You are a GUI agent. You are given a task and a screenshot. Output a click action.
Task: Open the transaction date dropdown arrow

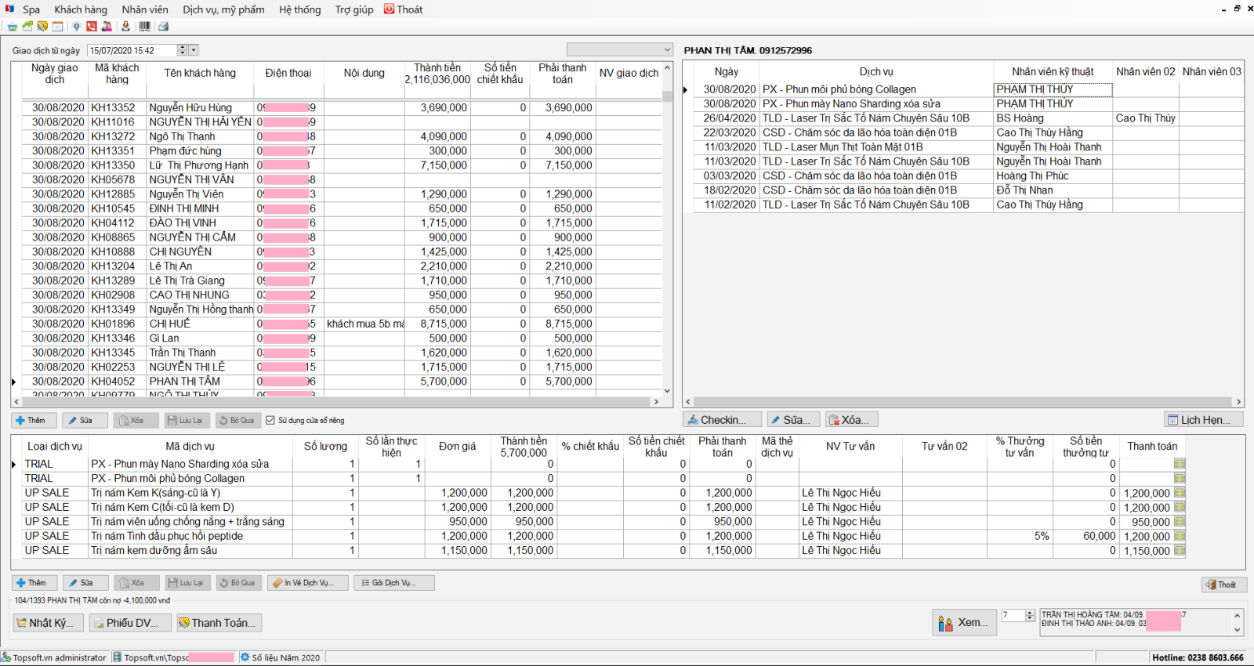194,50
